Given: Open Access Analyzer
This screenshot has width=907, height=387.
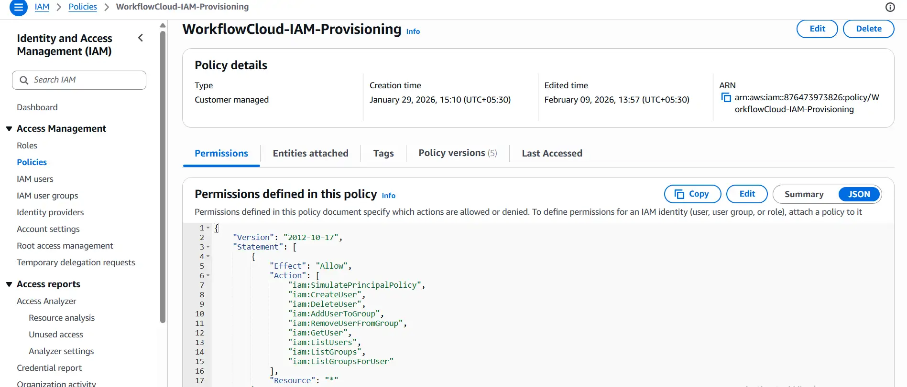Looking at the screenshot, I should point(46,301).
